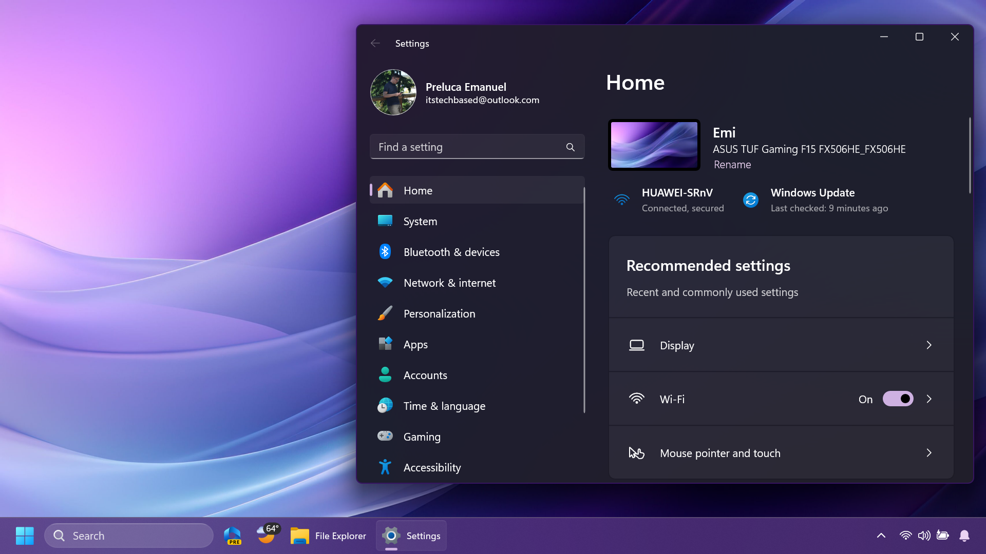The image size is (986, 554).
Task: Click the battery tray icon
Action: 942,535
